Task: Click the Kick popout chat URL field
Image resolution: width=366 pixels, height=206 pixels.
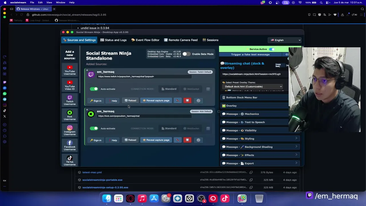Action: tap(144, 116)
